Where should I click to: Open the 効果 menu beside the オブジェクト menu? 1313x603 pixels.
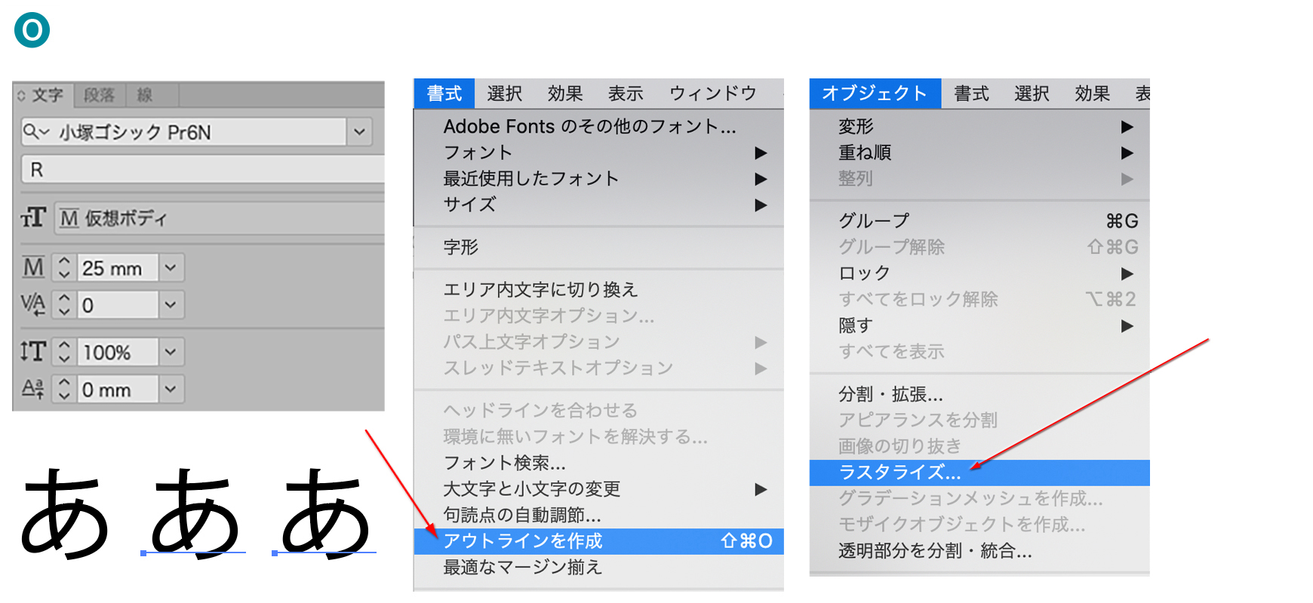tap(1092, 93)
